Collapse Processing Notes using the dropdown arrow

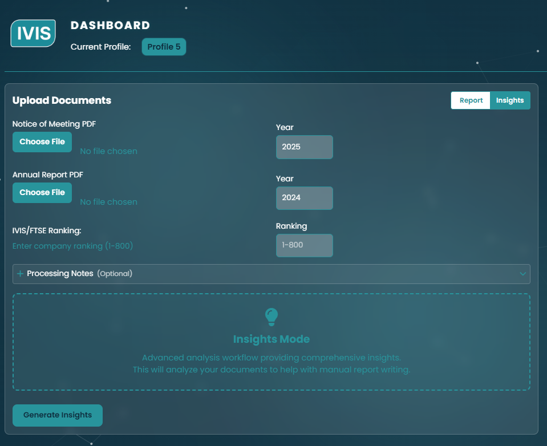tap(522, 274)
